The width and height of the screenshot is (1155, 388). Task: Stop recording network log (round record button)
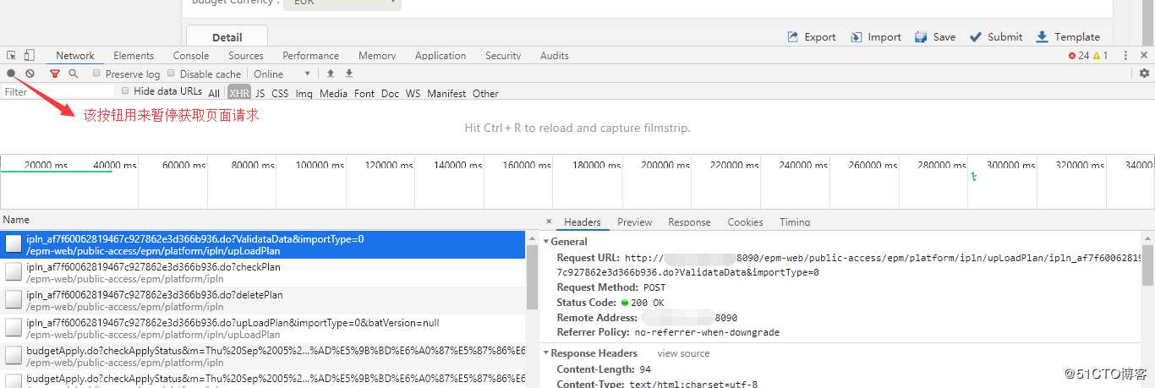coord(11,74)
